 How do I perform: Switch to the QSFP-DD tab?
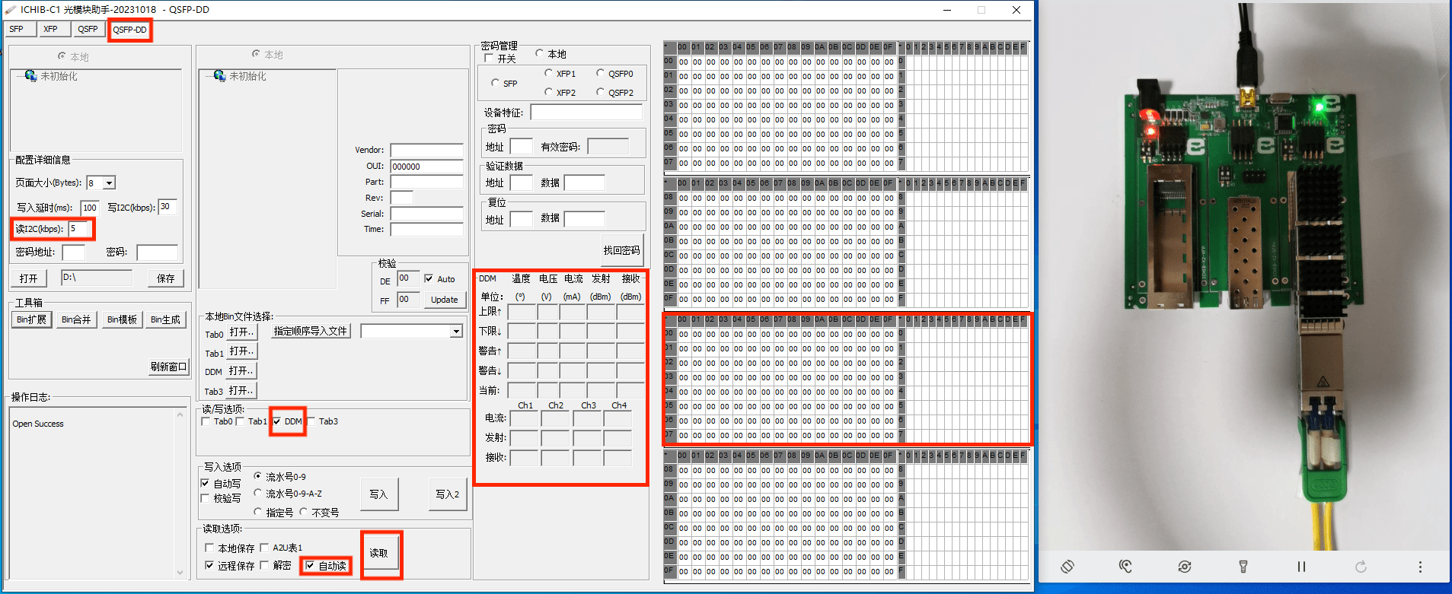pyautogui.click(x=129, y=30)
